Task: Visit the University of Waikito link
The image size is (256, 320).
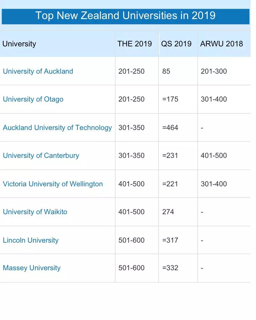Action: click(35, 212)
